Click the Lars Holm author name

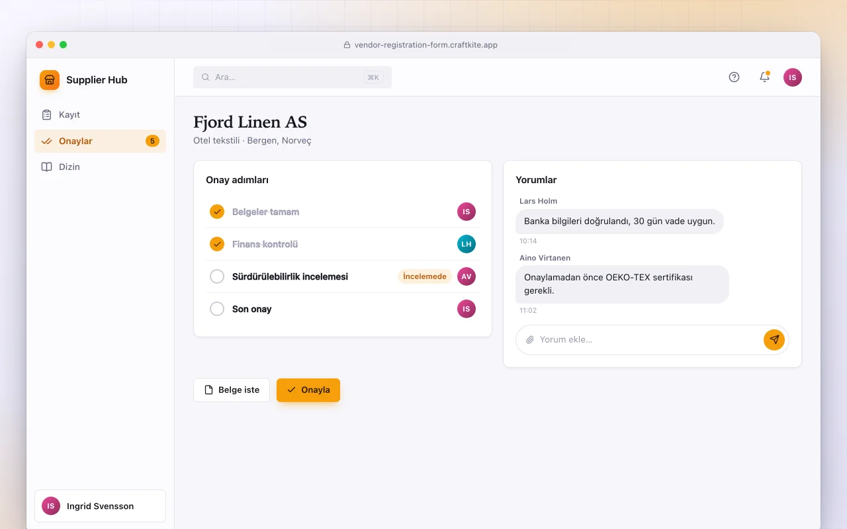point(538,201)
